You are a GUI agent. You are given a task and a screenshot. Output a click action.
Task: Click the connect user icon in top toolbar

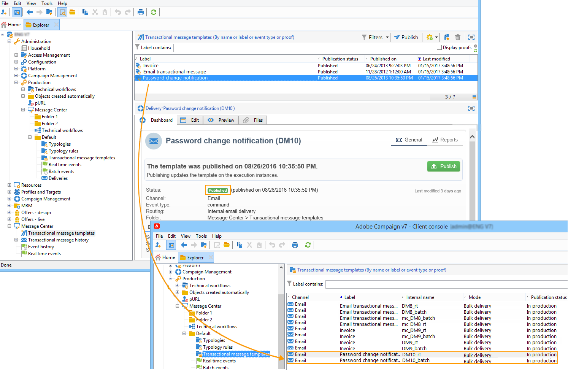pyautogui.click(x=4, y=12)
